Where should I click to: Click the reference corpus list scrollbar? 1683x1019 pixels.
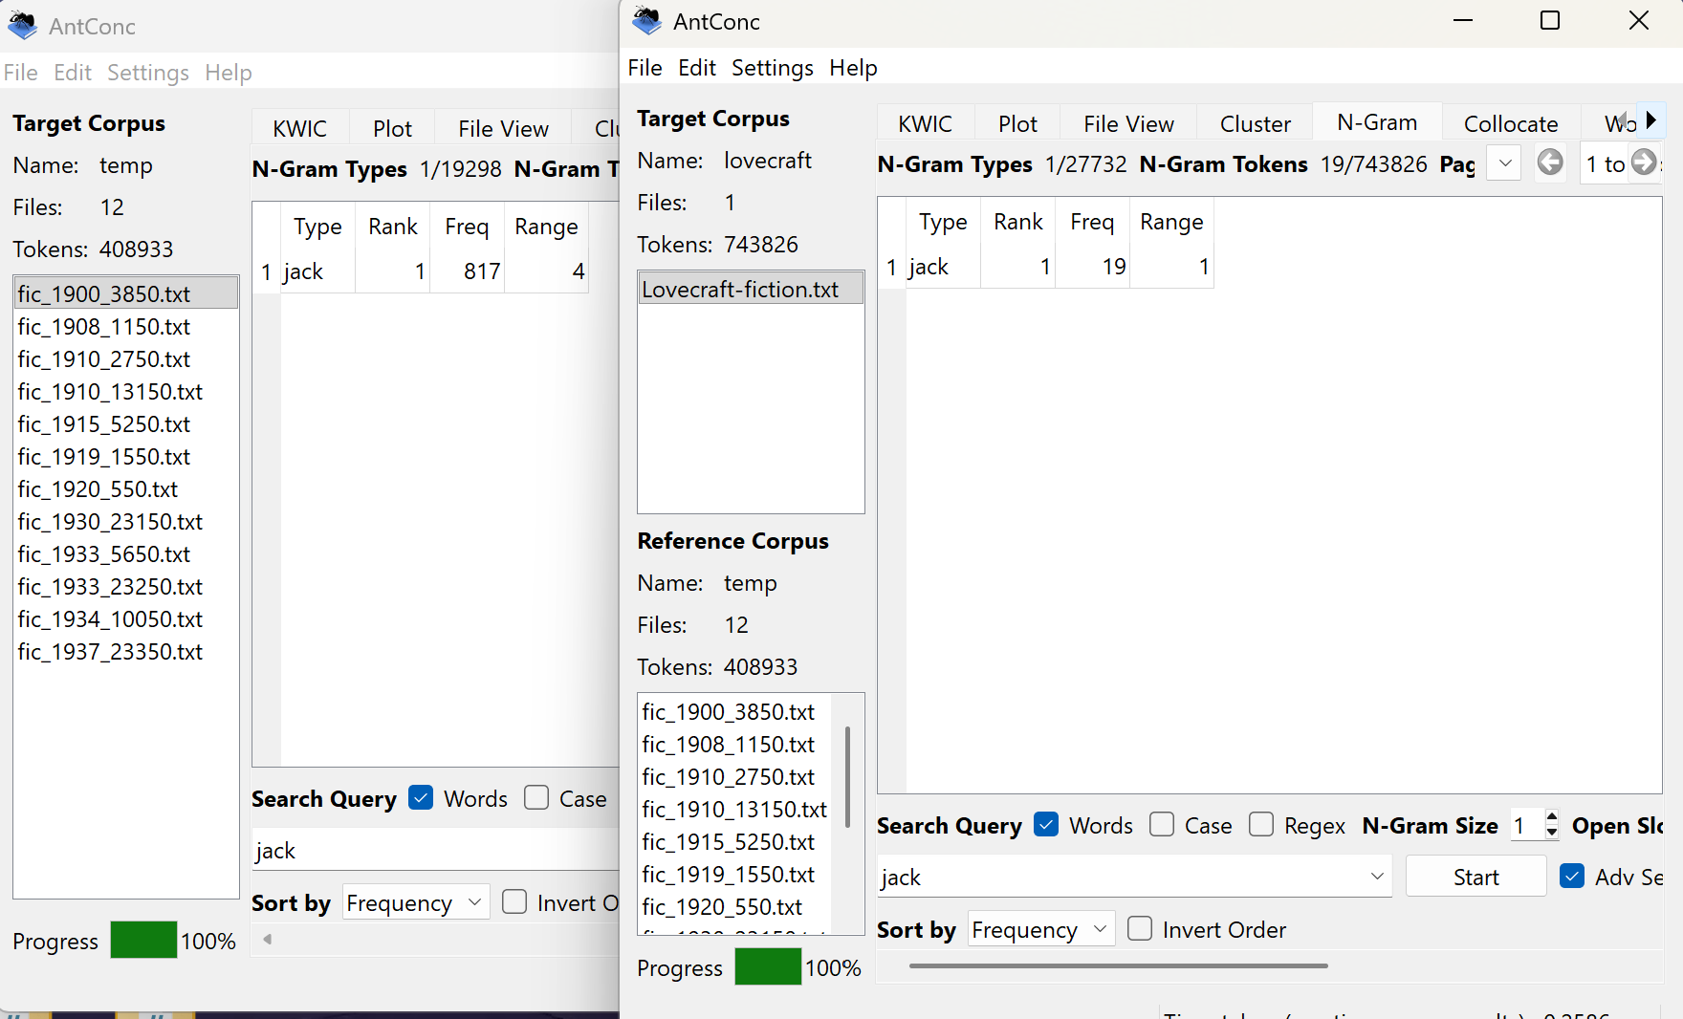(x=847, y=775)
